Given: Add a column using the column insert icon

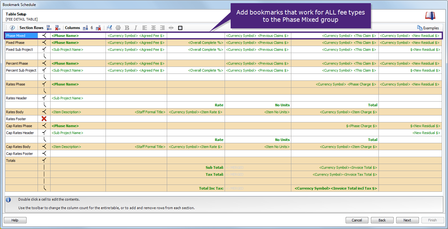Looking at the screenshot, I should [86, 28].
